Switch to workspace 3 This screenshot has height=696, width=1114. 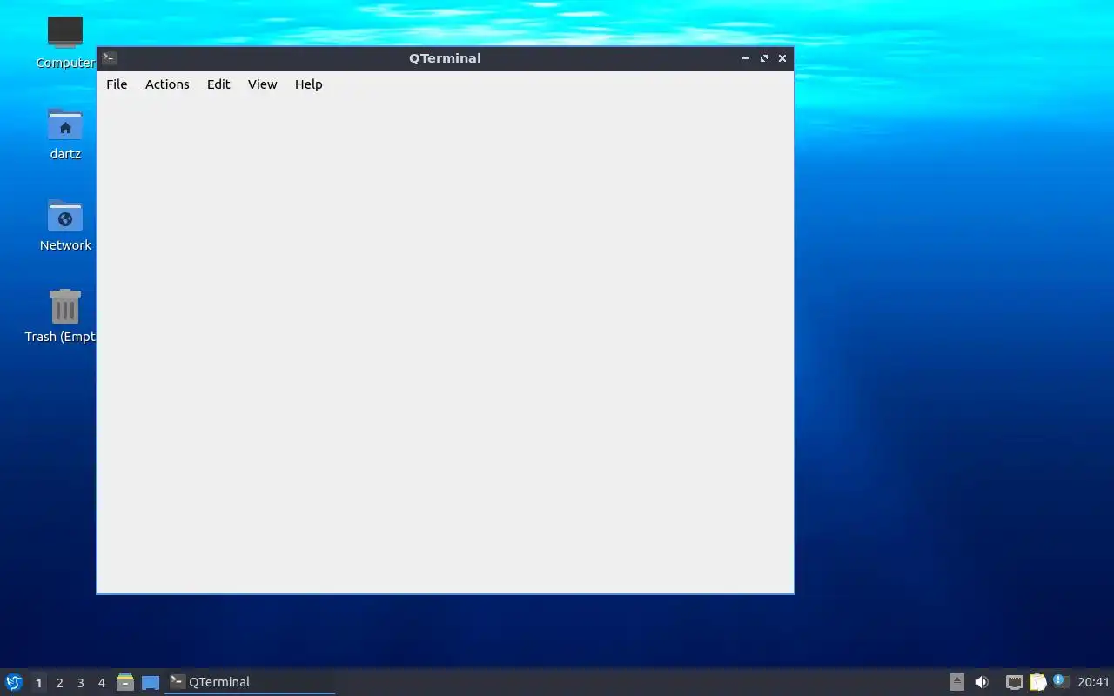(80, 683)
